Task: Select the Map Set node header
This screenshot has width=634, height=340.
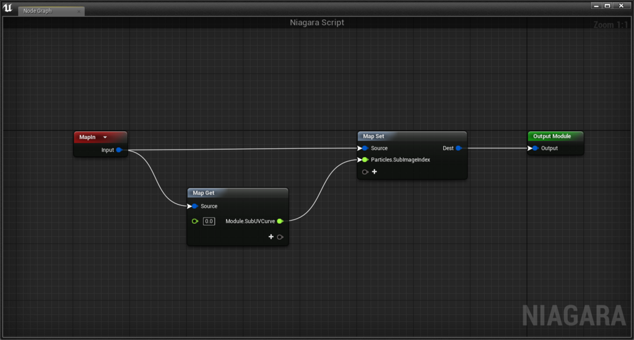Action: (x=412, y=137)
